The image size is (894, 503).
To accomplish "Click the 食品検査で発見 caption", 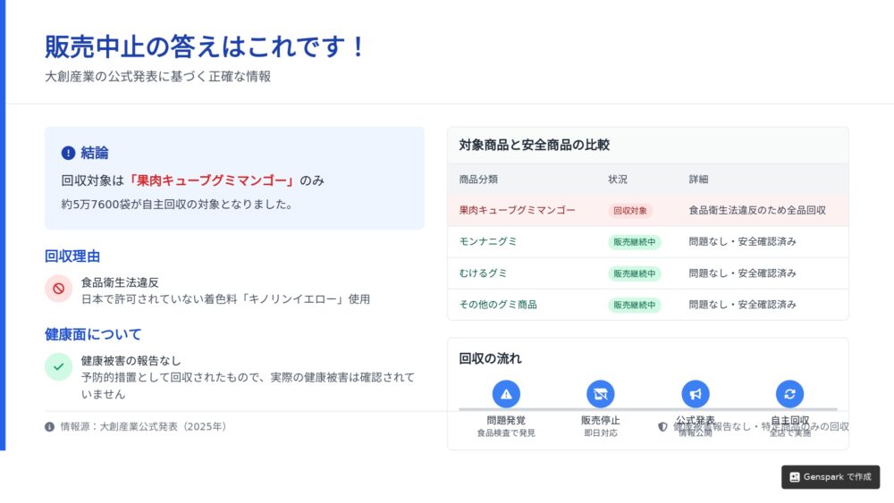I will (x=506, y=433).
